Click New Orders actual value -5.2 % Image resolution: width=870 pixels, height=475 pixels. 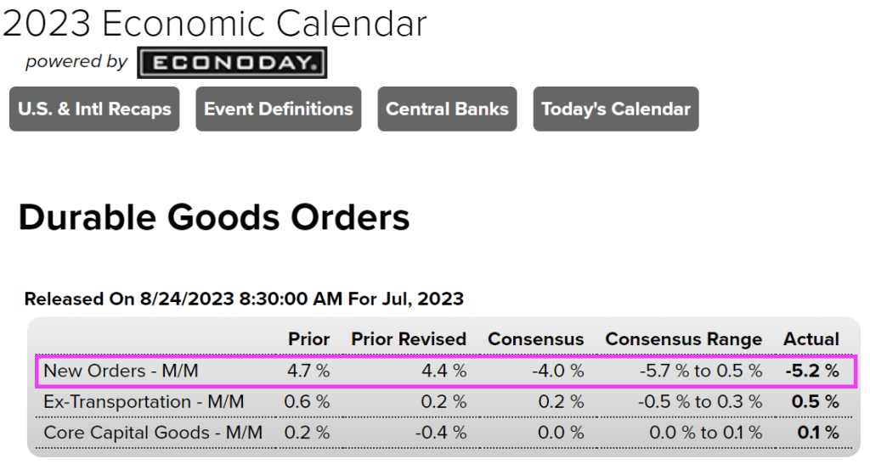point(811,371)
